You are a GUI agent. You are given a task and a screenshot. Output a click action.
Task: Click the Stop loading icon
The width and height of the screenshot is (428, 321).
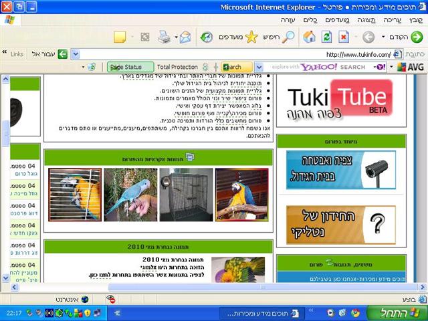click(344, 37)
